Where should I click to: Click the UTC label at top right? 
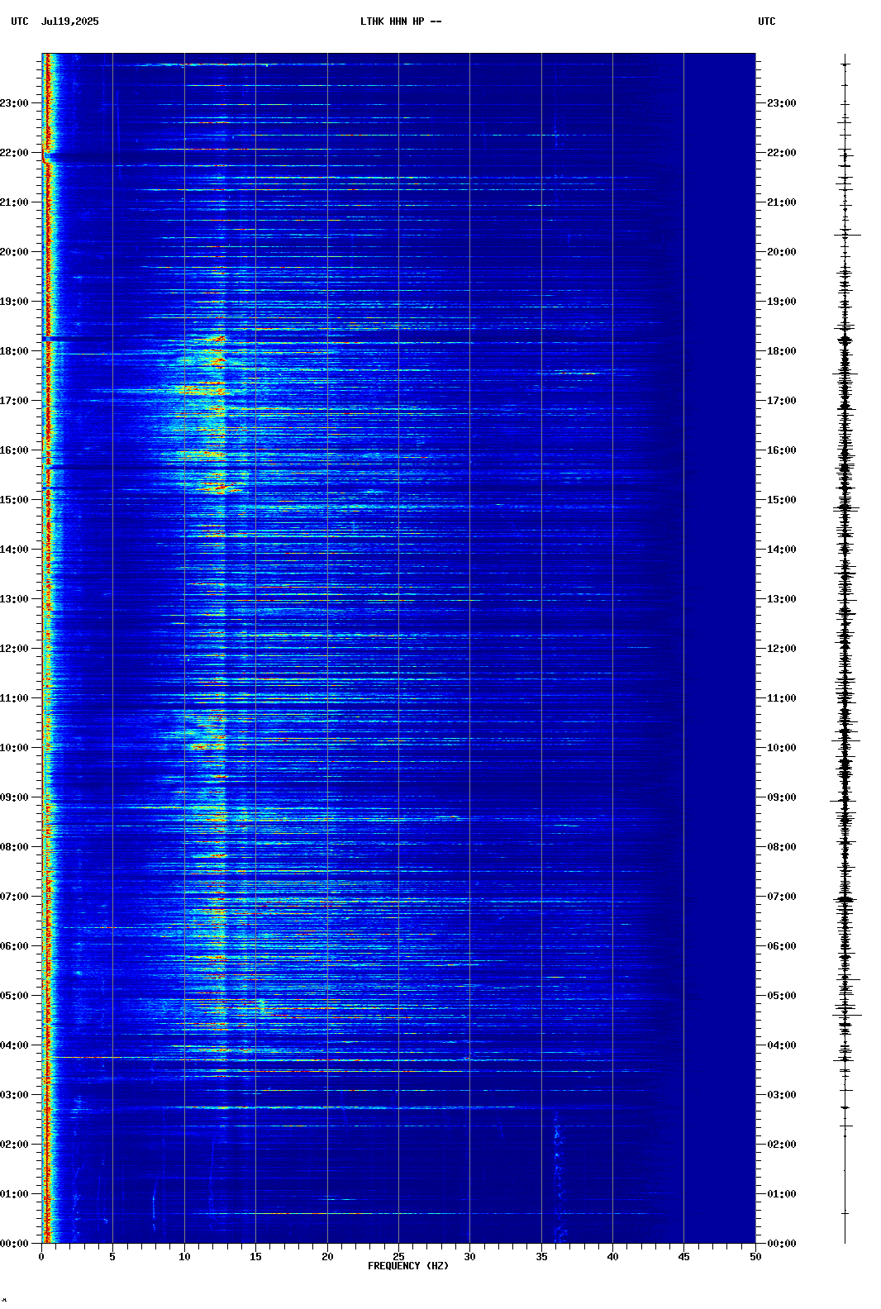(767, 21)
